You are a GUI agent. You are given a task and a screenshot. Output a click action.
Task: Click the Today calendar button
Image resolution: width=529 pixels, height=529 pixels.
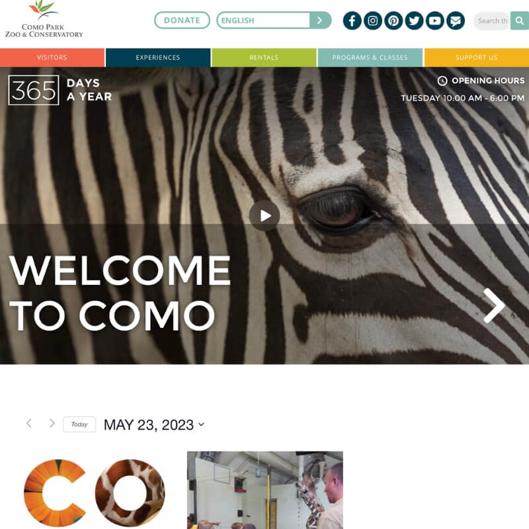pos(79,425)
